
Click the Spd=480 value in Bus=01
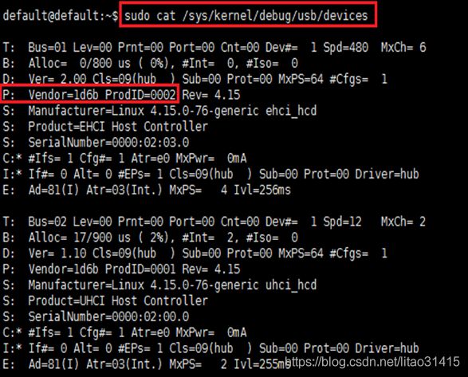click(346, 47)
